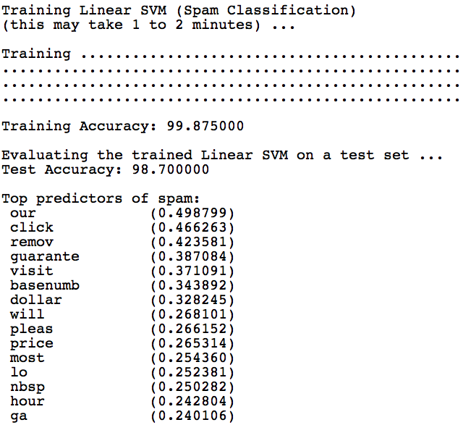Click the predictor word 'basenumb'
Viewport: 463px width, 446px height.
point(45,286)
